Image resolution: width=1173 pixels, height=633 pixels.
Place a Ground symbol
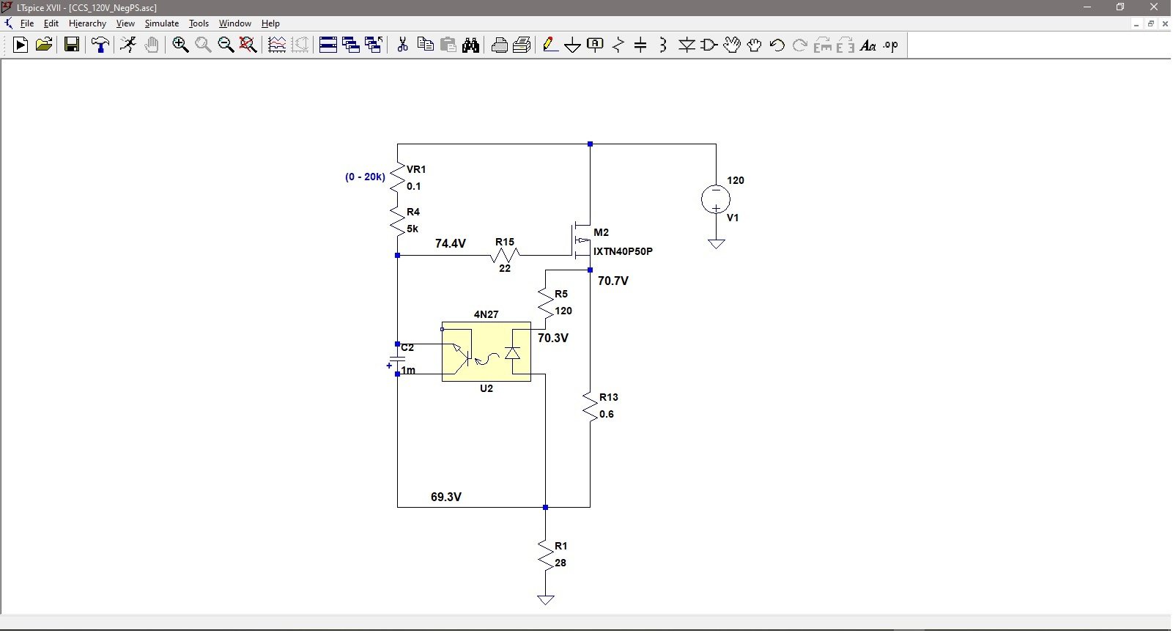(x=573, y=45)
